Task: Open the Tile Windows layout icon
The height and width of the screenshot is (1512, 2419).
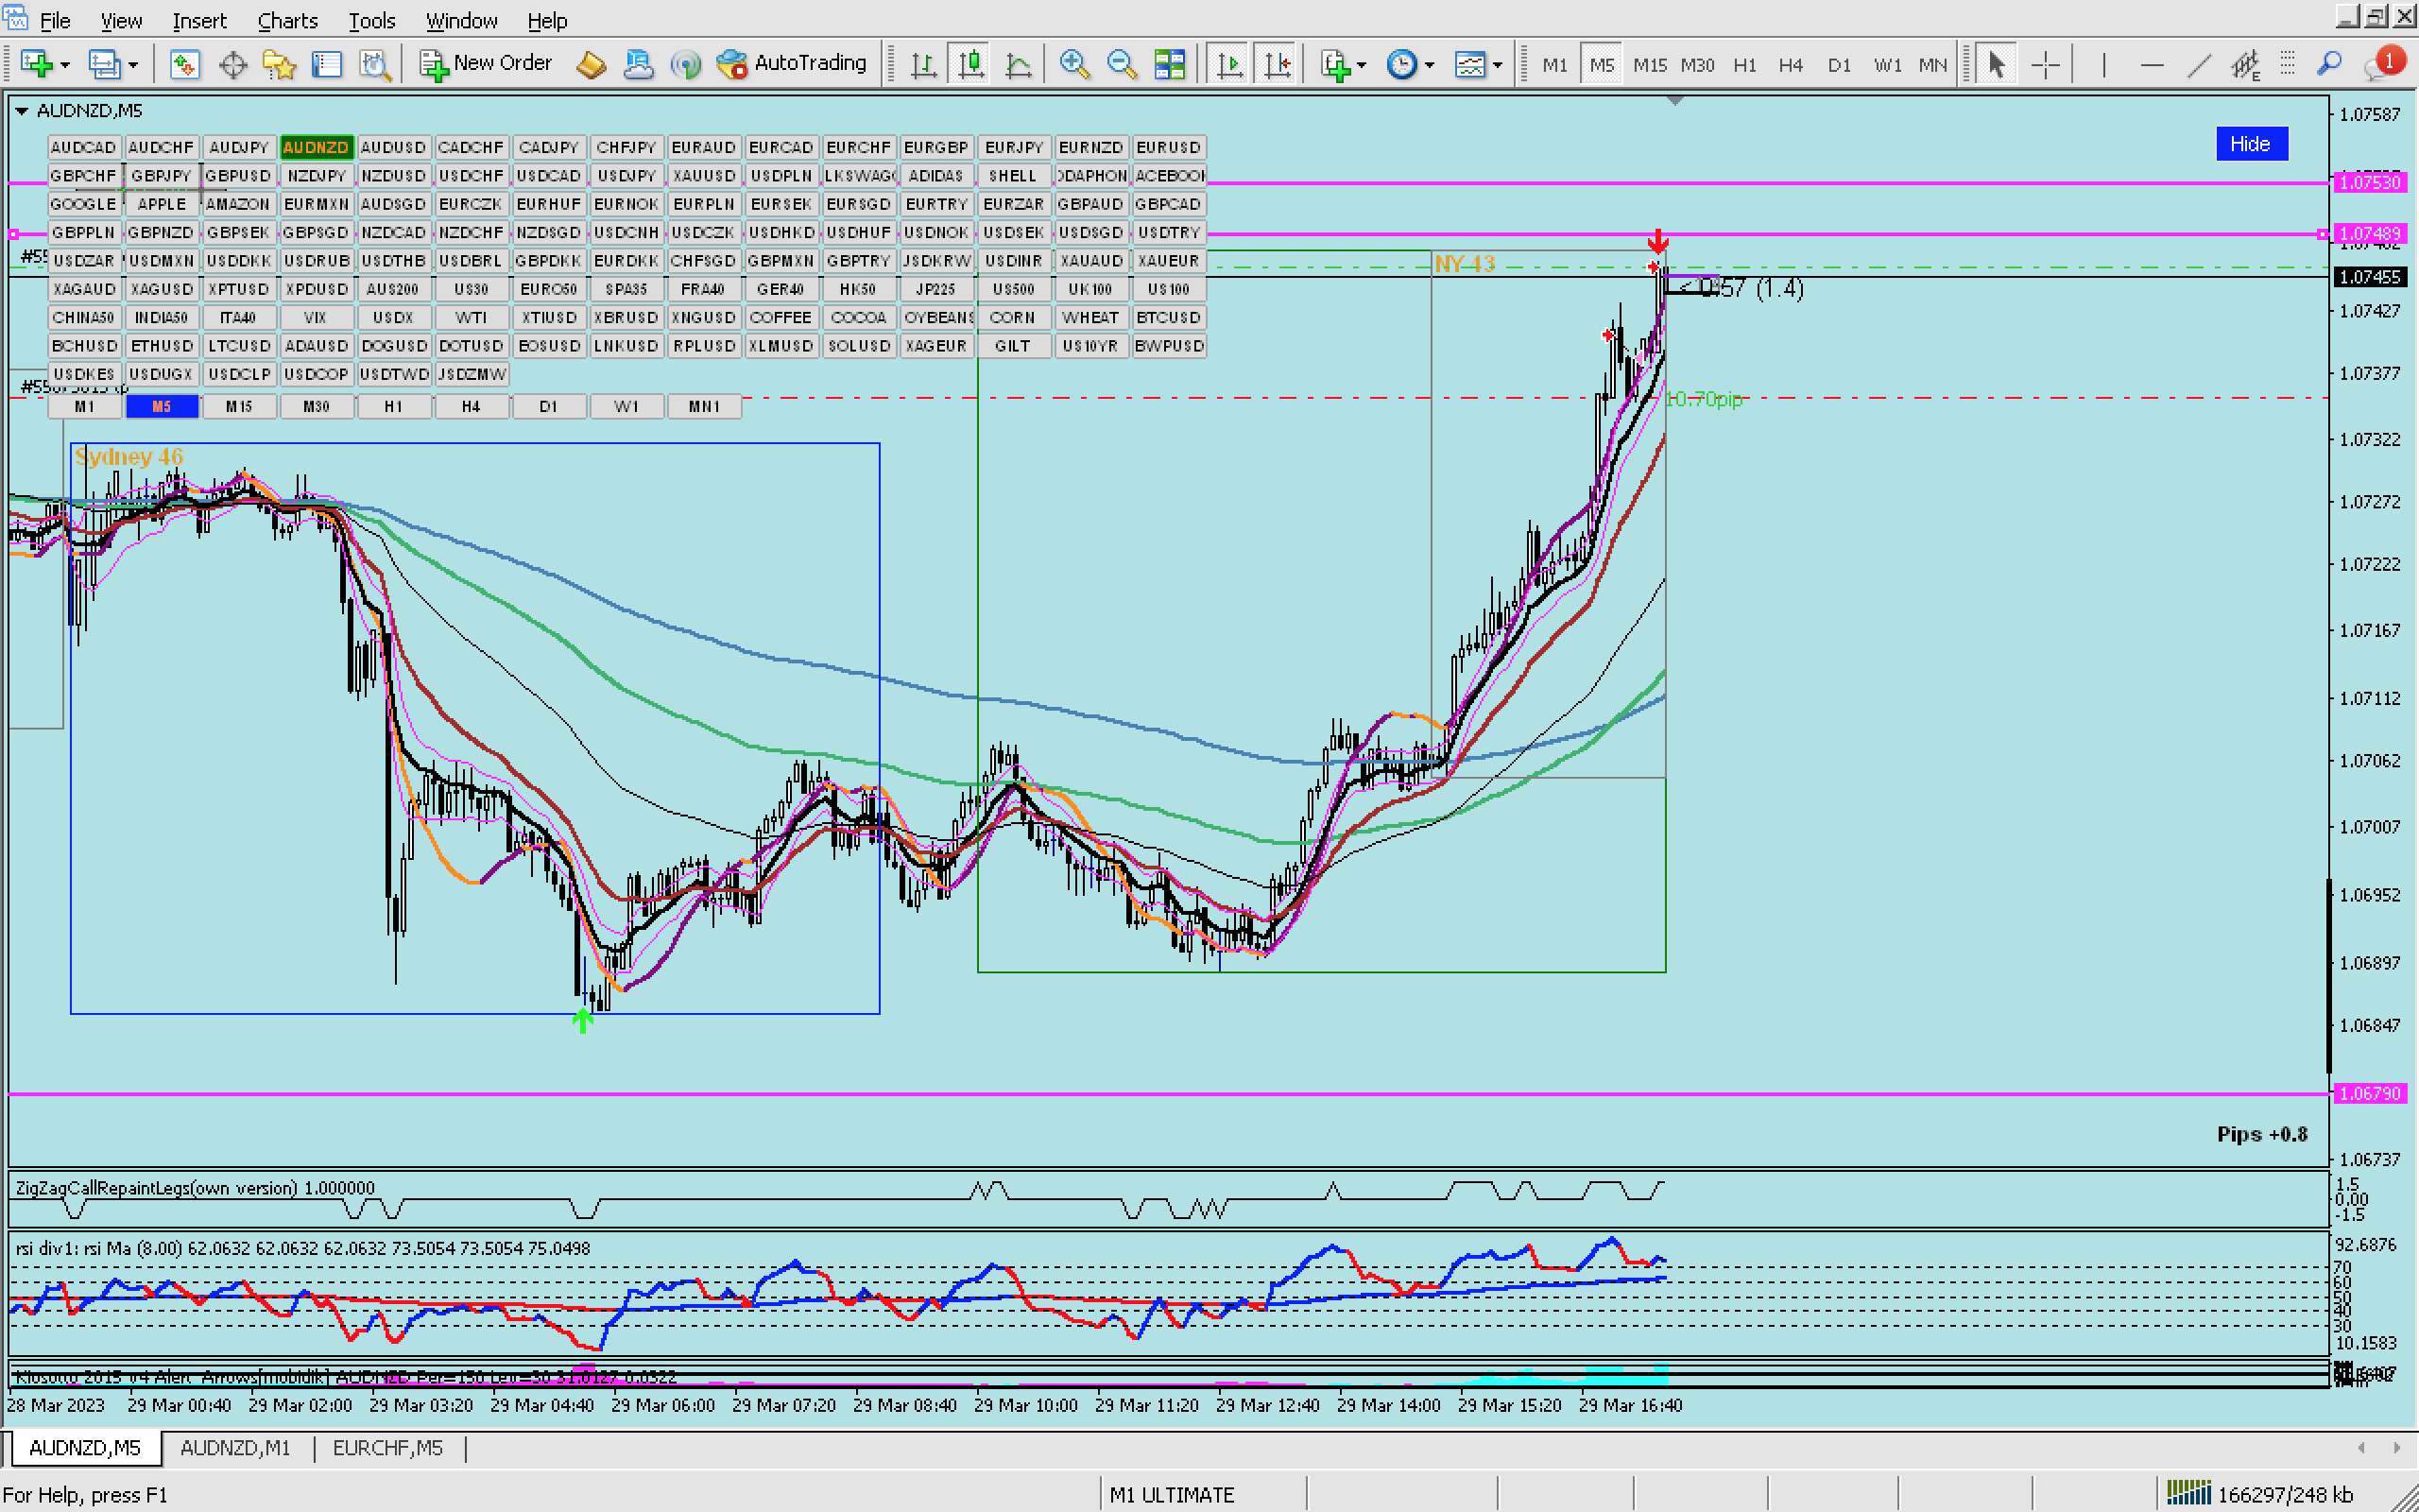Action: coord(1169,65)
